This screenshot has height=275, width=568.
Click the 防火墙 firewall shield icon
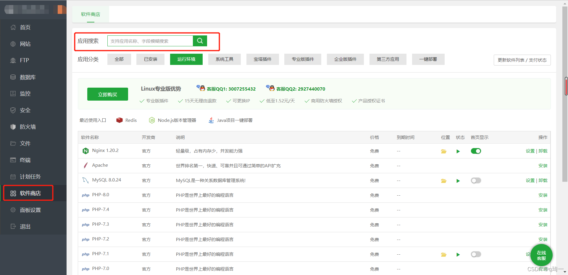(13, 127)
